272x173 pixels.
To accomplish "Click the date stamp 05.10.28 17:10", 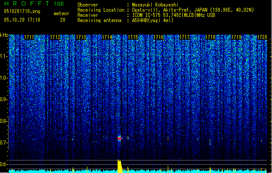I will [22, 20].
